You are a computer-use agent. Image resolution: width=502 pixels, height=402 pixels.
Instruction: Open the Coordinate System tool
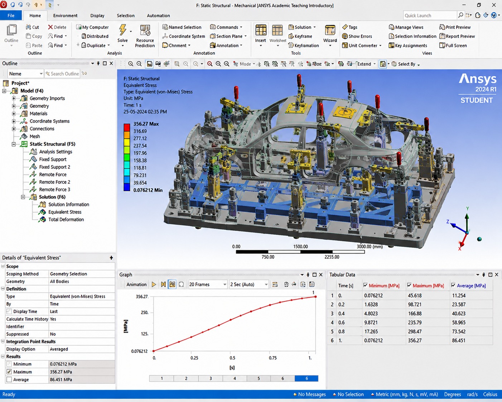pyautogui.click(x=184, y=36)
